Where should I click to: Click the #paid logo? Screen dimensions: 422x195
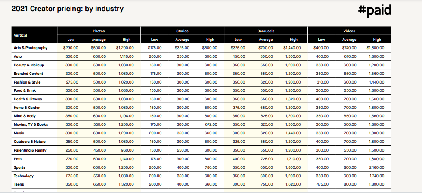point(375,10)
